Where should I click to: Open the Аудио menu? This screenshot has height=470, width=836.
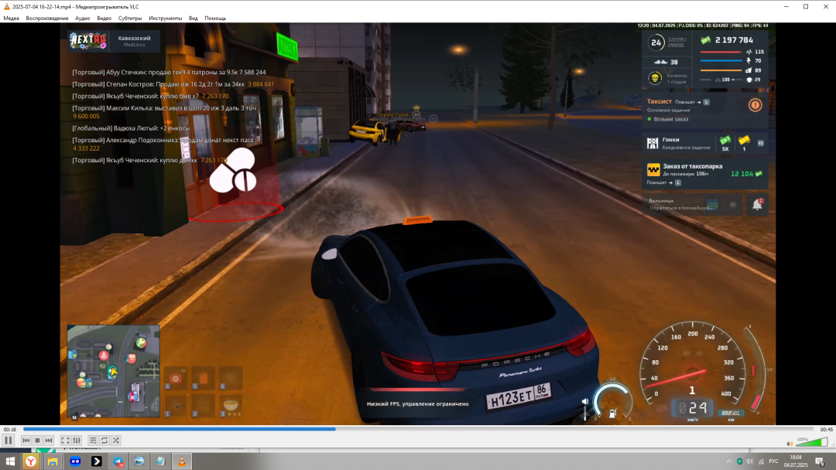click(x=83, y=18)
